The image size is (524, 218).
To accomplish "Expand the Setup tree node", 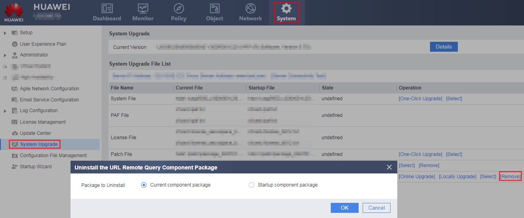I will pyautogui.click(x=5, y=33).
